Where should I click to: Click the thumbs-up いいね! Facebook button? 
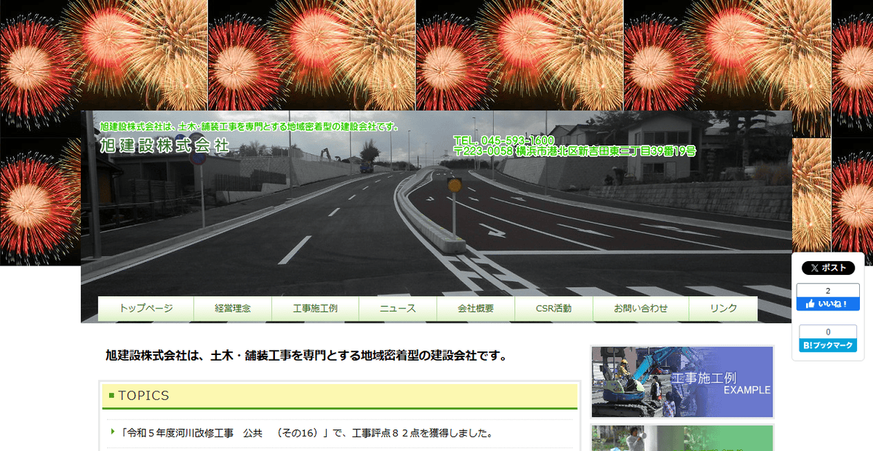click(828, 303)
